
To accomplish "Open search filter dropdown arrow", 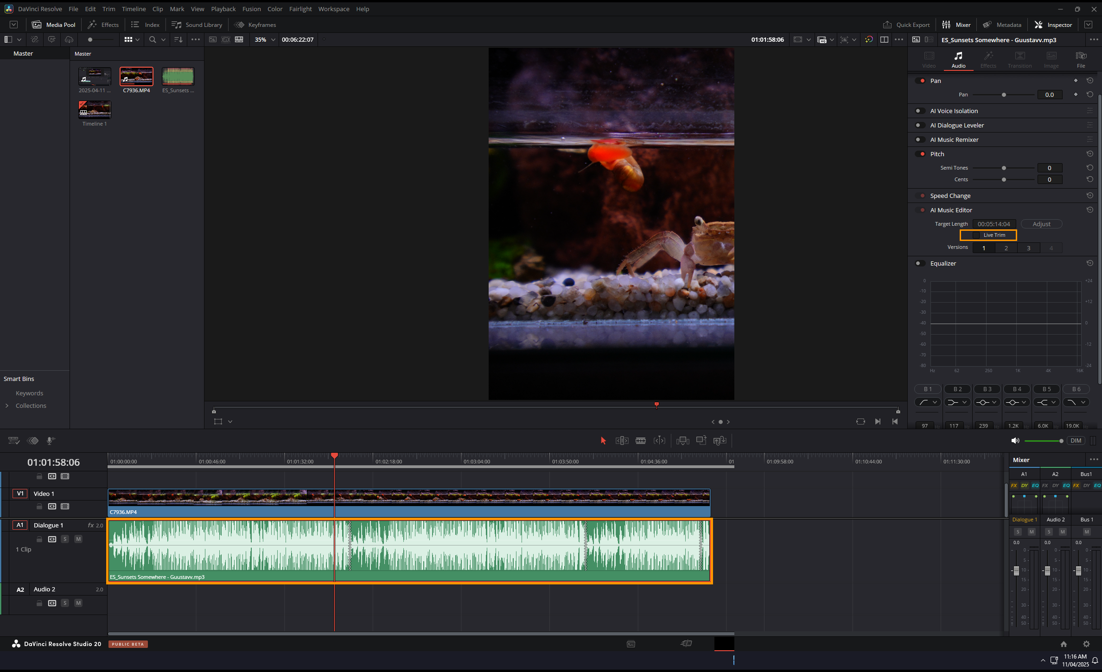I will point(163,40).
